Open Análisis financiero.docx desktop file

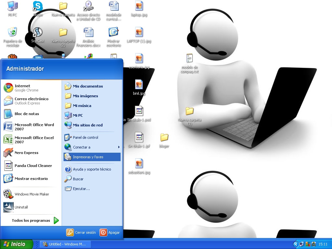(x=88, y=37)
